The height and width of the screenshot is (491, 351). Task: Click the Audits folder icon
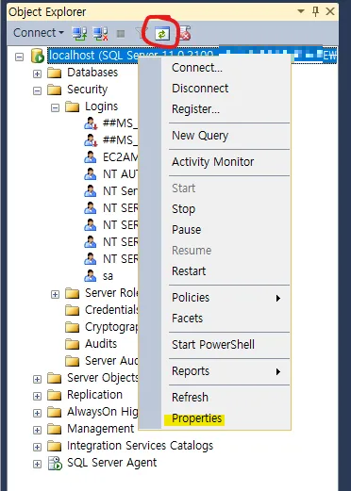click(x=72, y=344)
